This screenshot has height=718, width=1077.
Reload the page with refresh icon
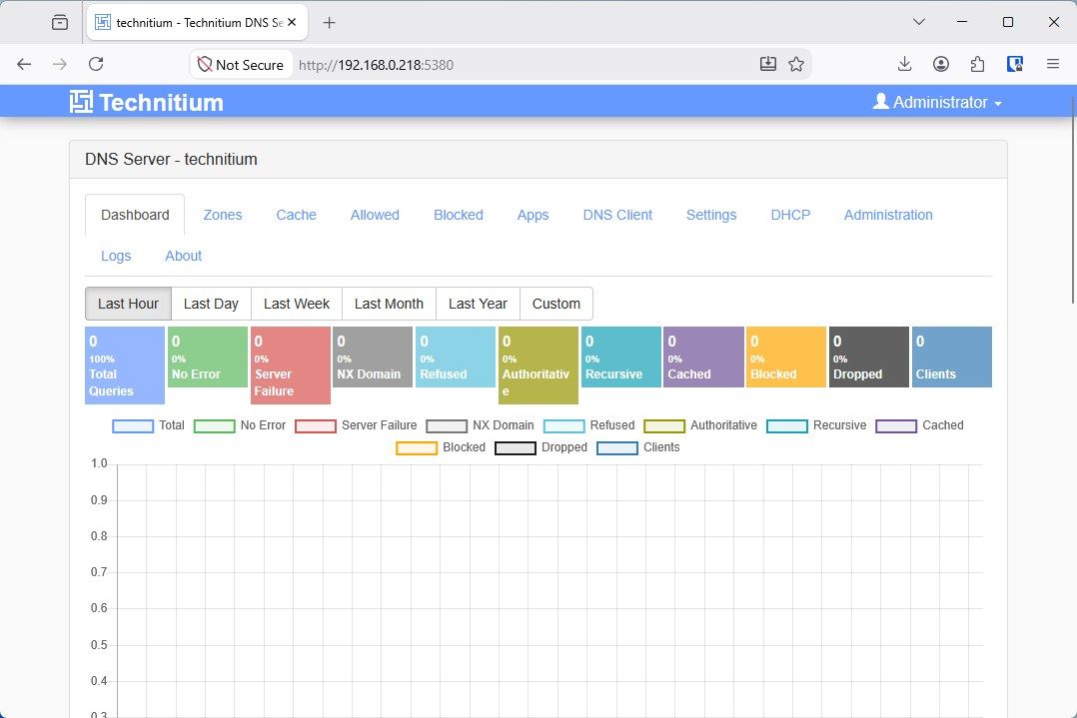96,65
